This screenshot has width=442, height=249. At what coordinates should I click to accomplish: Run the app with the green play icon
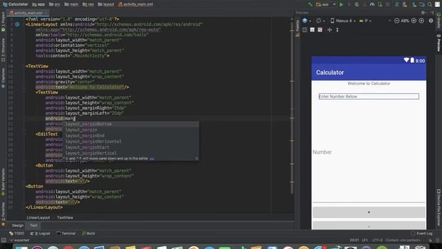pyautogui.click(x=341, y=5)
